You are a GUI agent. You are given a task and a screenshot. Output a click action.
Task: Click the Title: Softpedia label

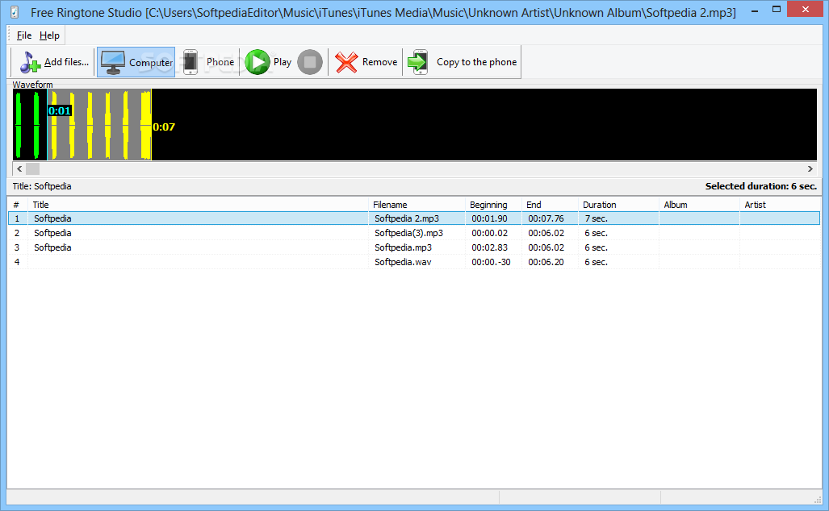42,186
